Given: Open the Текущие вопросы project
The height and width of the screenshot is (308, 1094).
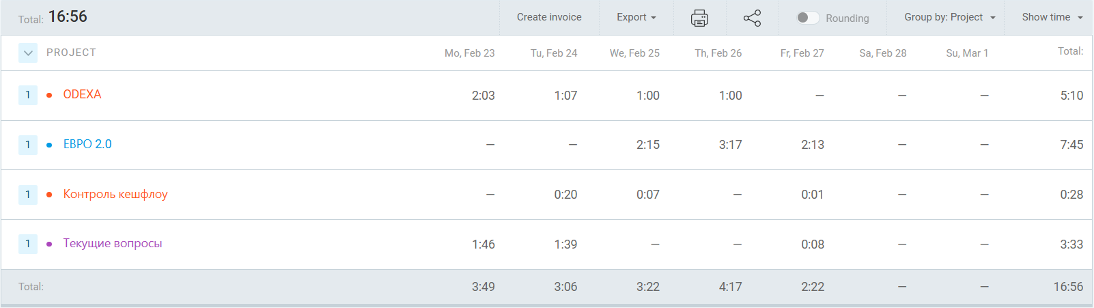Looking at the screenshot, I should pyautogui.click(x=113, y=243).
